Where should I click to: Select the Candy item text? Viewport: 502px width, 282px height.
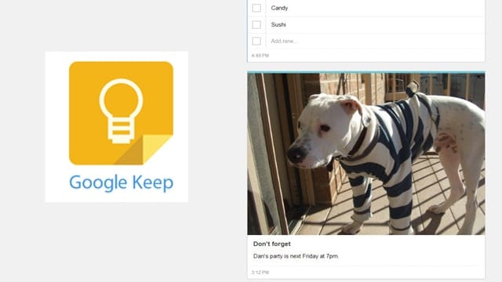(x=279, y=8)
